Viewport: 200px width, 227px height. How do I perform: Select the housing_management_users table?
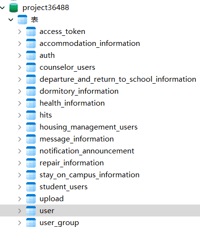[89, 127]
